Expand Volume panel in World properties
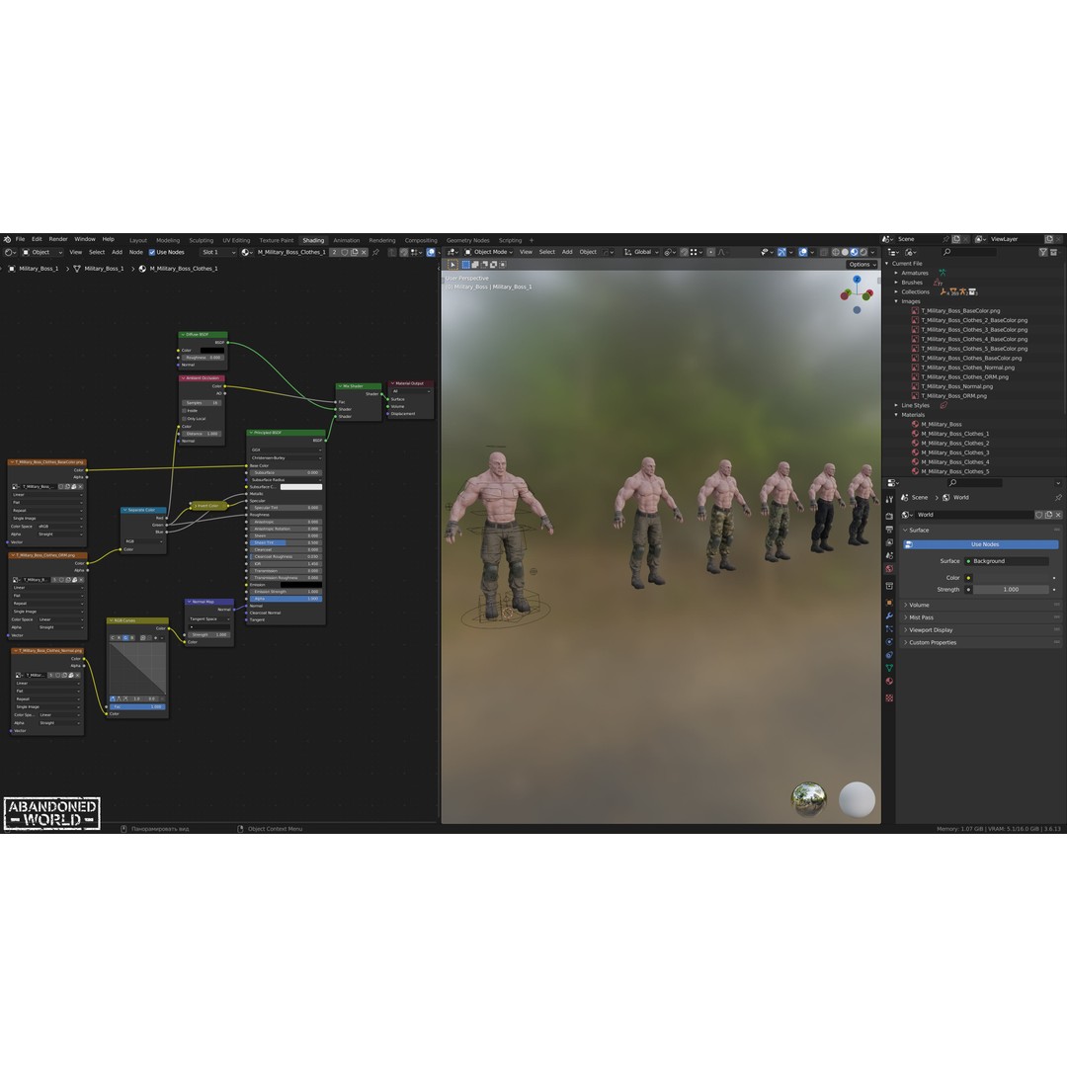The width and height of the screenshot is (1067, 1067). pyautogui.click(x=981, y=605)
